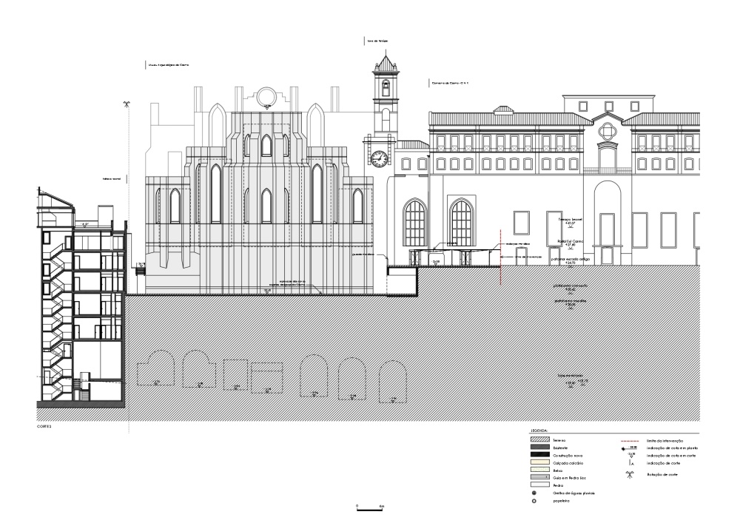Viewport: 740px width, 523px height.
Task: Click the clock face on the tower
Action: 379,157
